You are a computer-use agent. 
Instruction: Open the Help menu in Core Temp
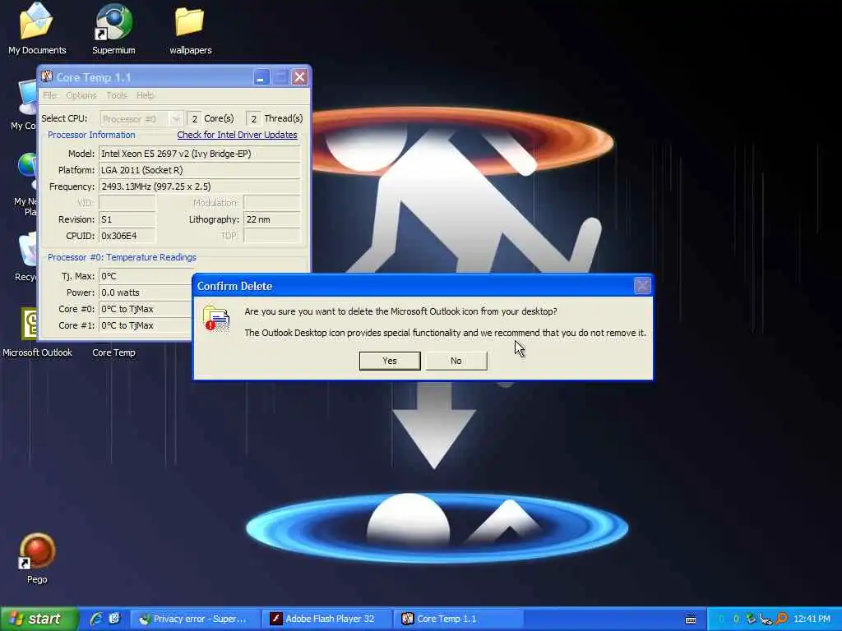[145, 95]
